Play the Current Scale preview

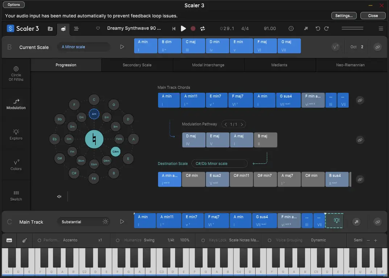tap(122, 47)
